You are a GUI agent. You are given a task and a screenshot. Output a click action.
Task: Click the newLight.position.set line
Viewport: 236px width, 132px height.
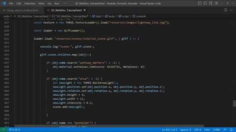(x=109, y=87)
